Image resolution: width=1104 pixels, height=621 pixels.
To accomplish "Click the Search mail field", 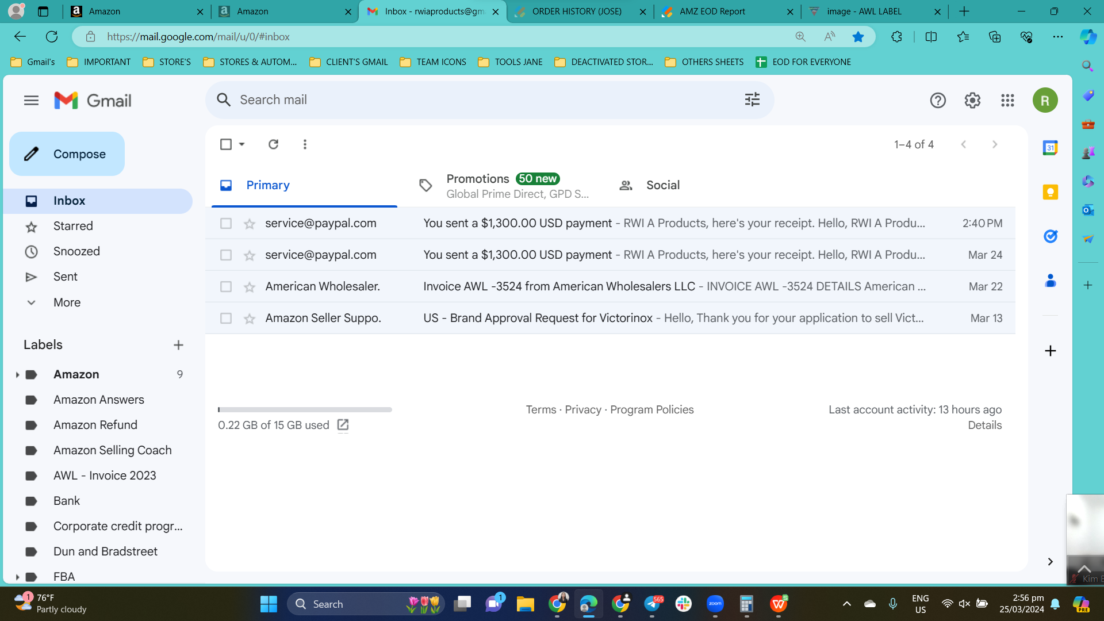I will [x=489, y=100].
